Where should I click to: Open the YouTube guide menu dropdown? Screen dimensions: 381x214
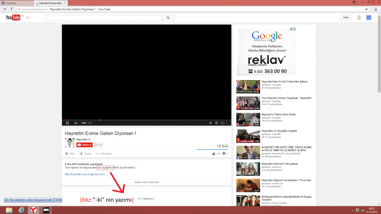tap(28, 17)
